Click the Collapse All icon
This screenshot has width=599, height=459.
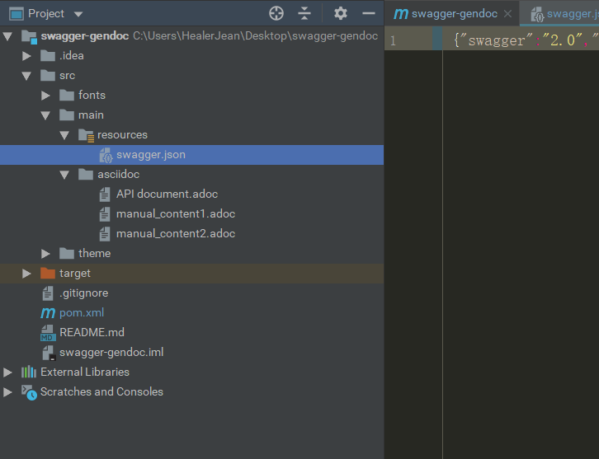point(305,13)
